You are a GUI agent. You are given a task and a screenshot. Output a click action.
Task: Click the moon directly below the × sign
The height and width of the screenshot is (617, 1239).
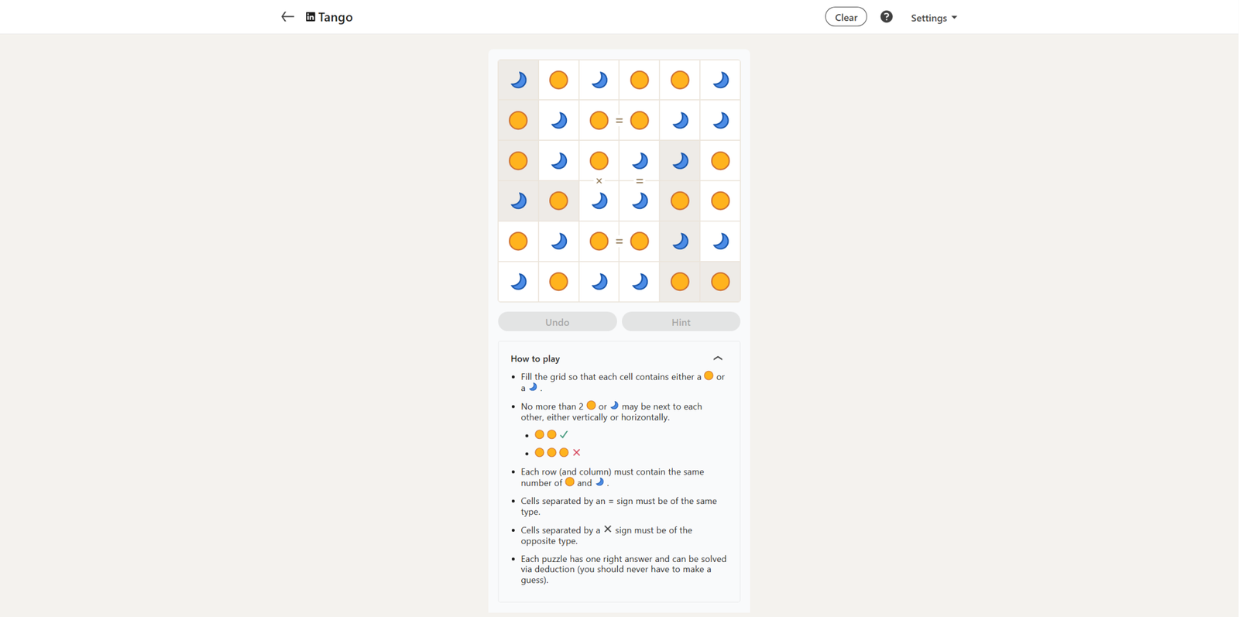pyautogui.click(x=599, y=201)
